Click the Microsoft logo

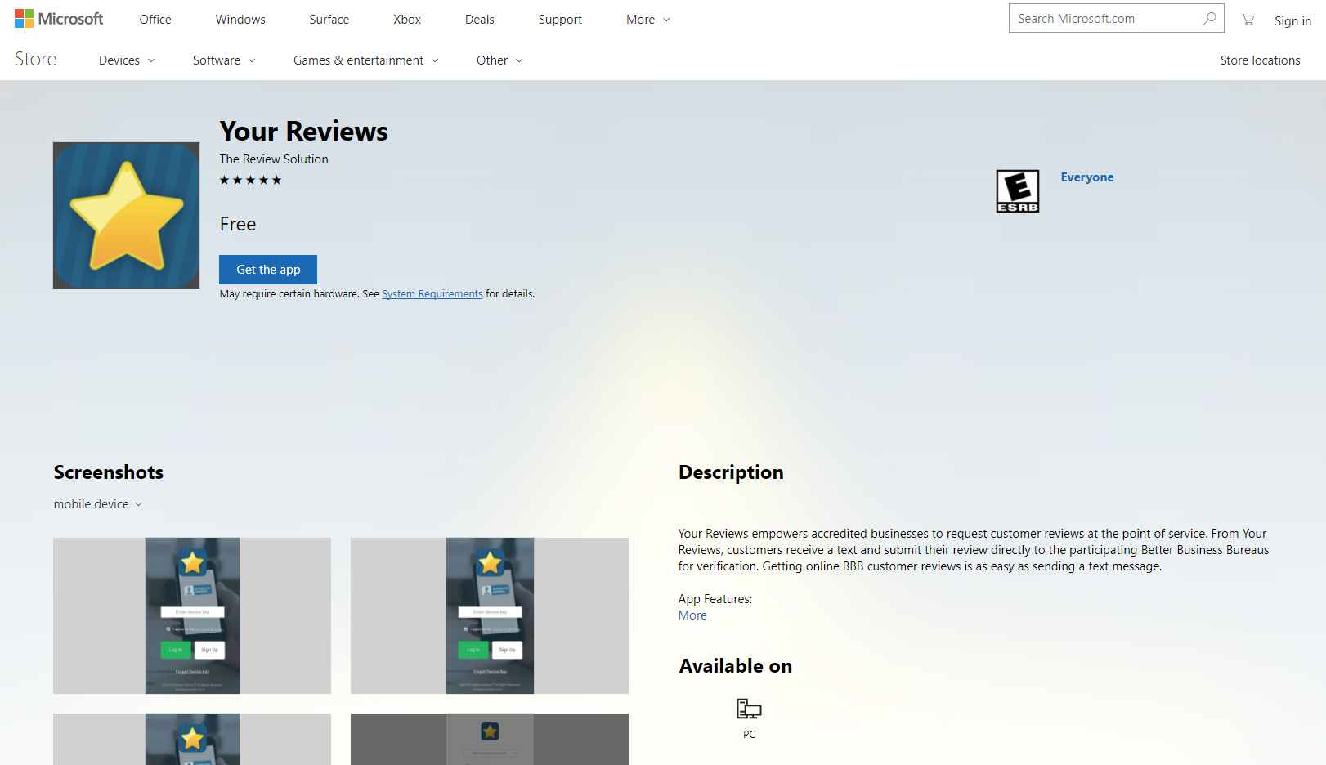[59, 19]
